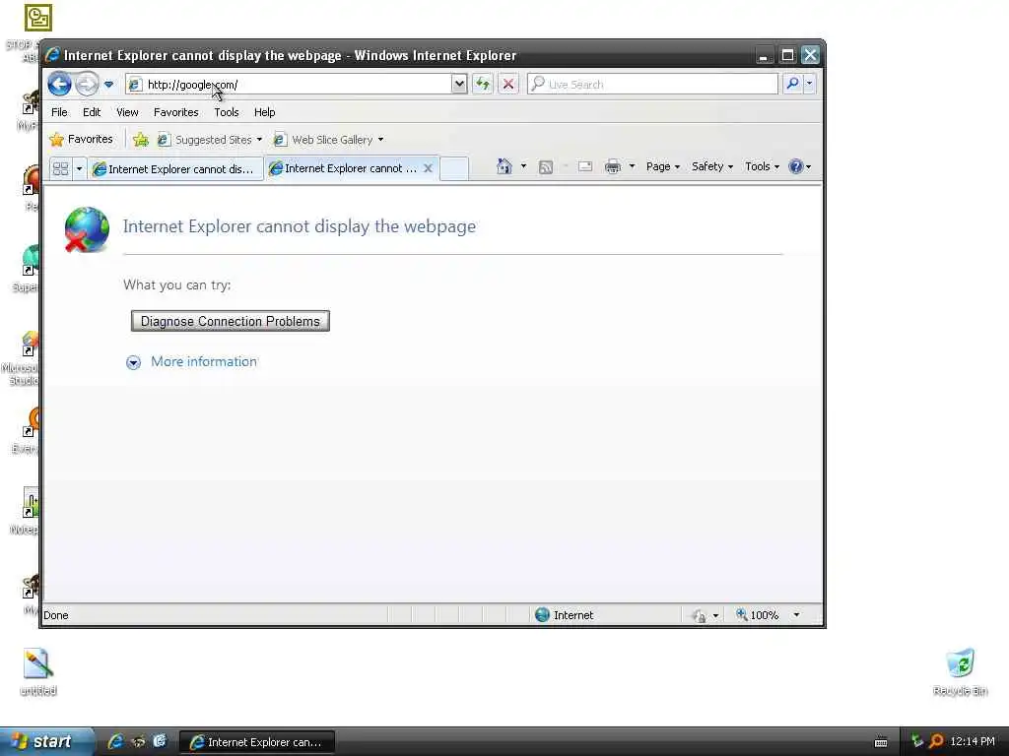Open the recent pages dropdown arrow
Screen dimensions: 1009x756
pos(108,85)
